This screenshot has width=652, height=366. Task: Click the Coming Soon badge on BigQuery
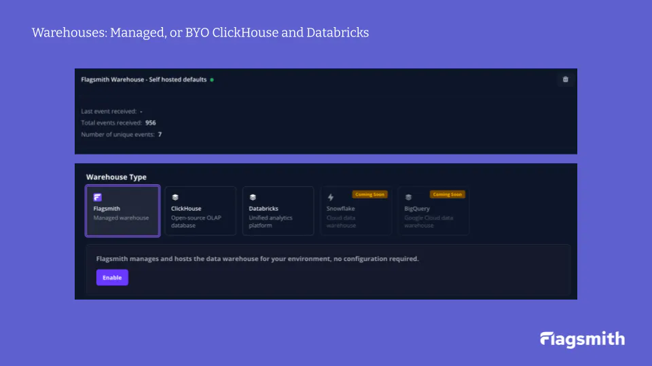(448, 195)
